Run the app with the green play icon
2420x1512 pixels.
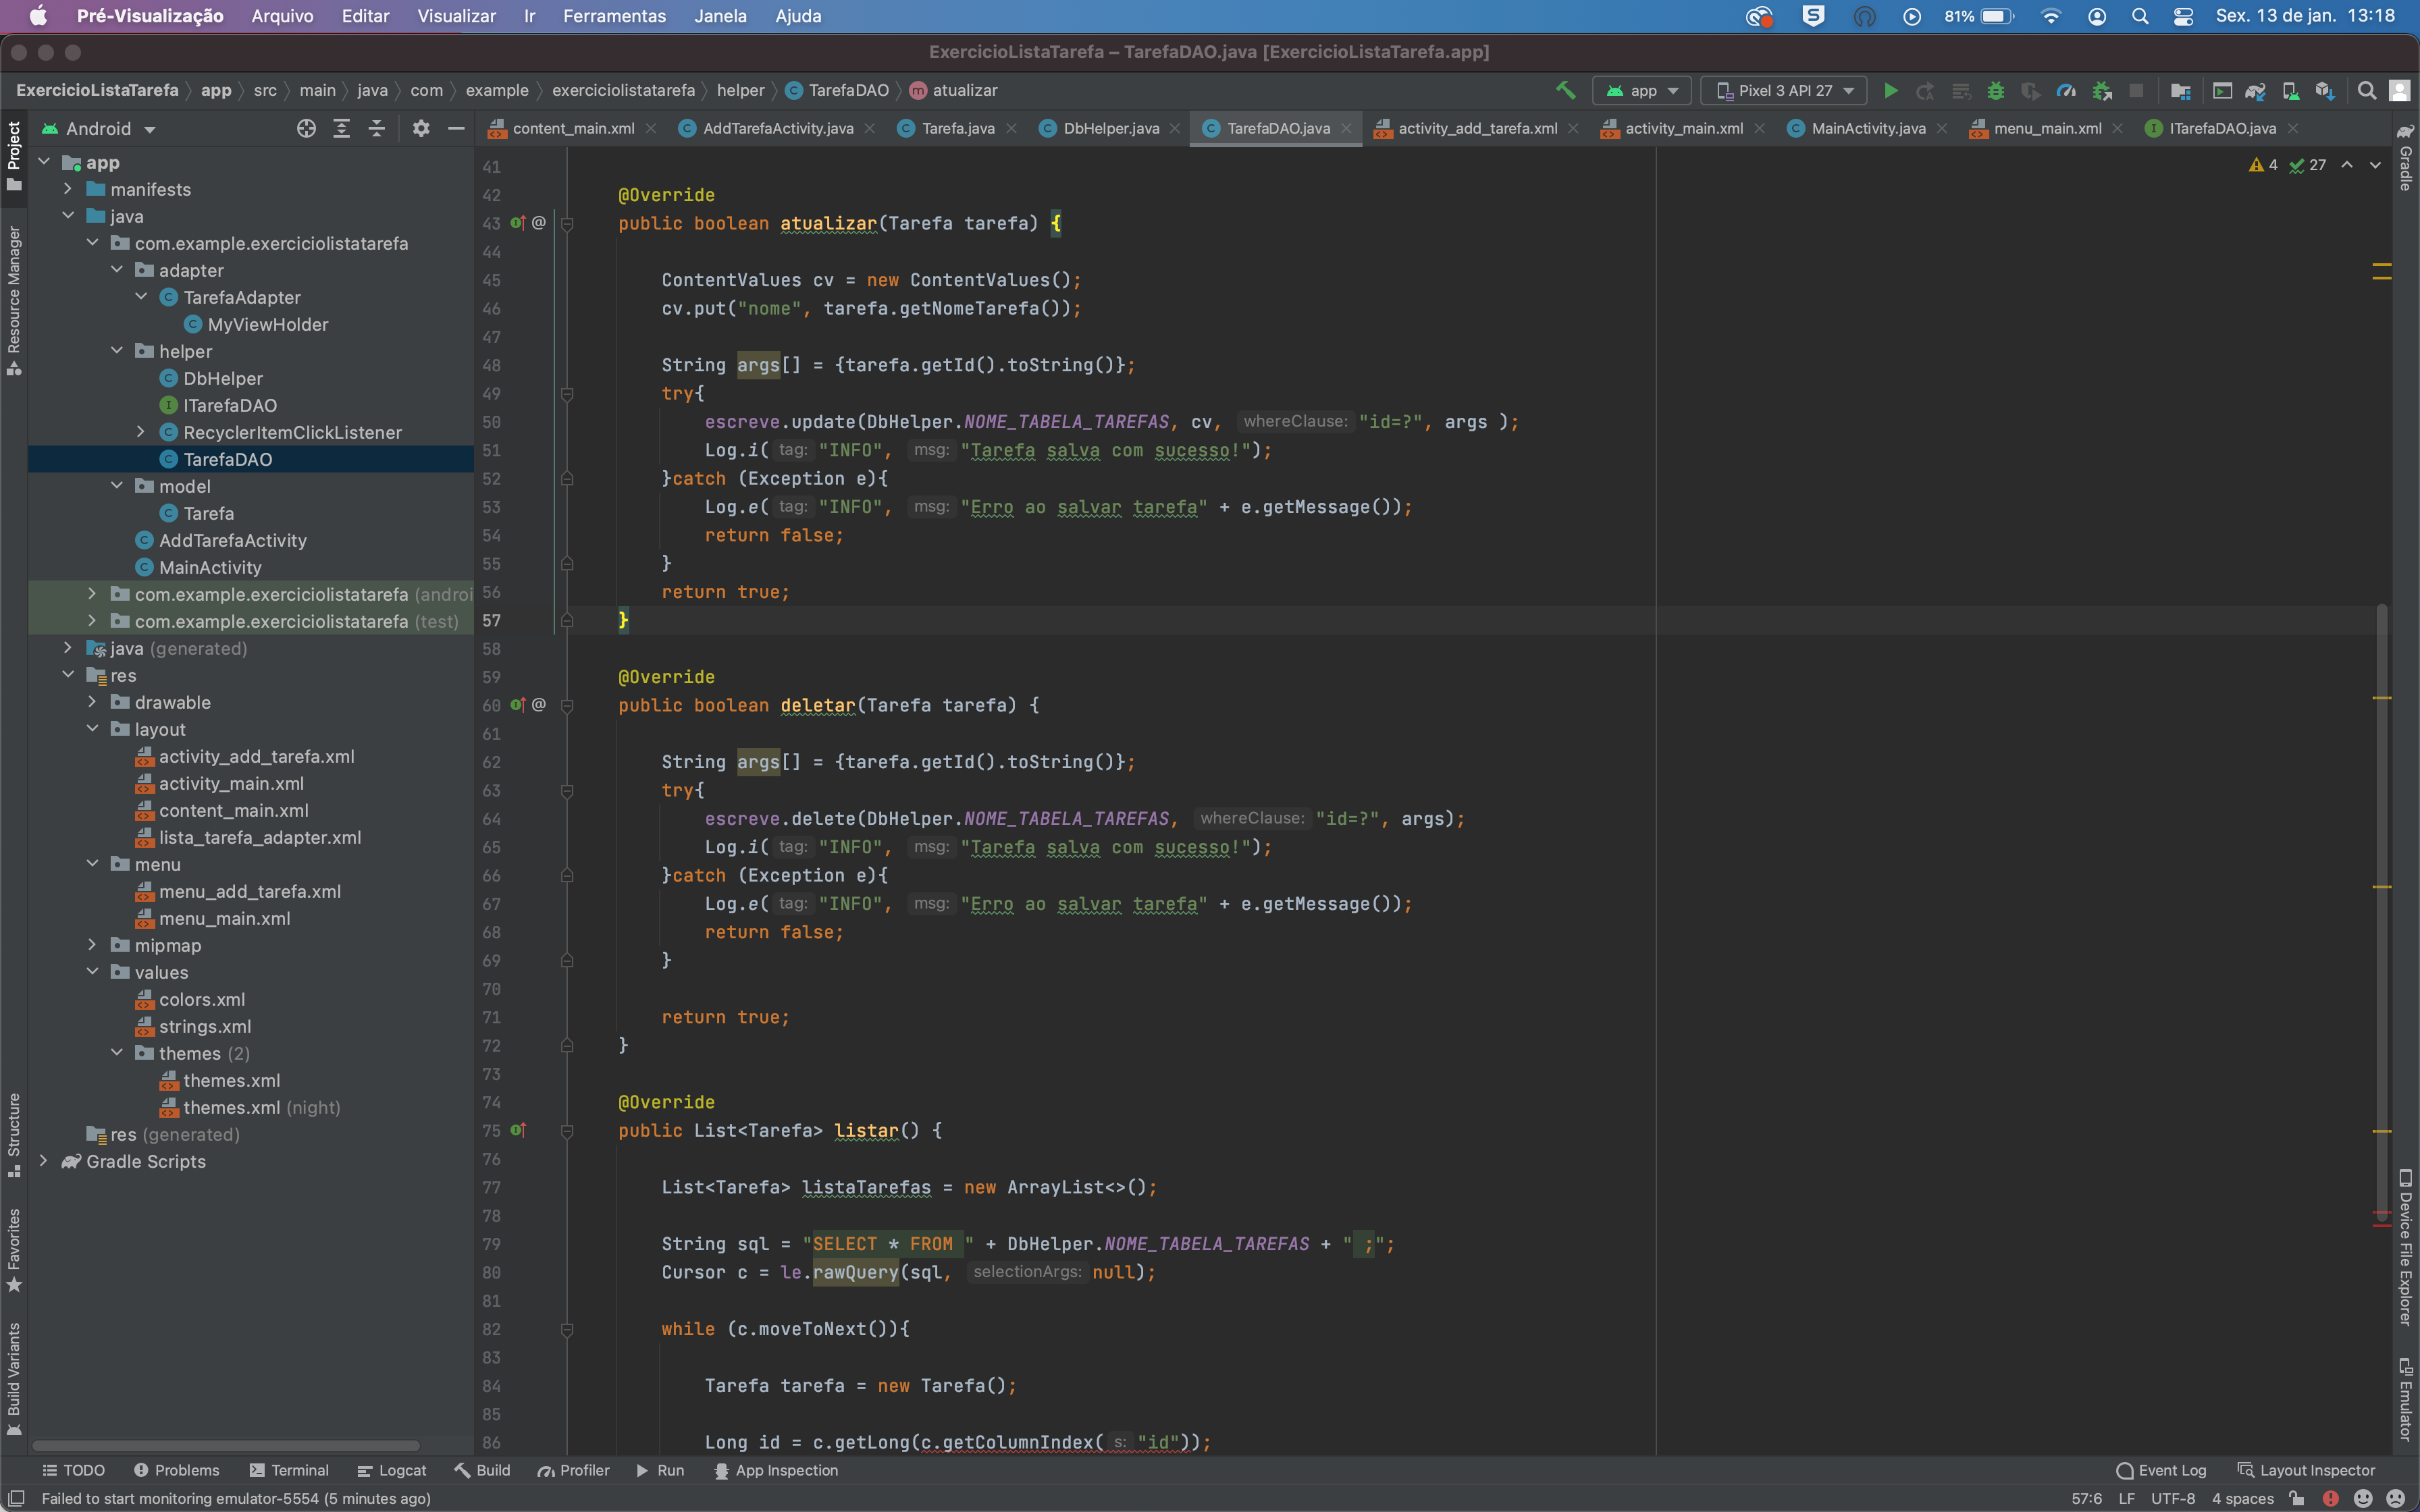[x=1890, y=90]
